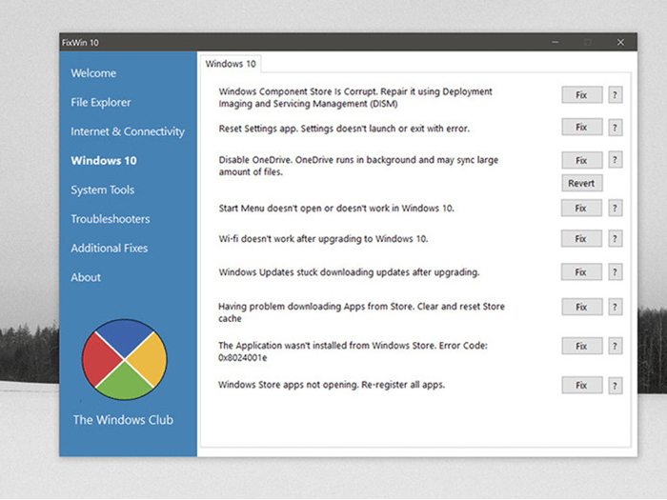Image resolution: width=667 pixels, height=500 pixels.
Task: Open the System Tools section
Action: pos(103,190)
